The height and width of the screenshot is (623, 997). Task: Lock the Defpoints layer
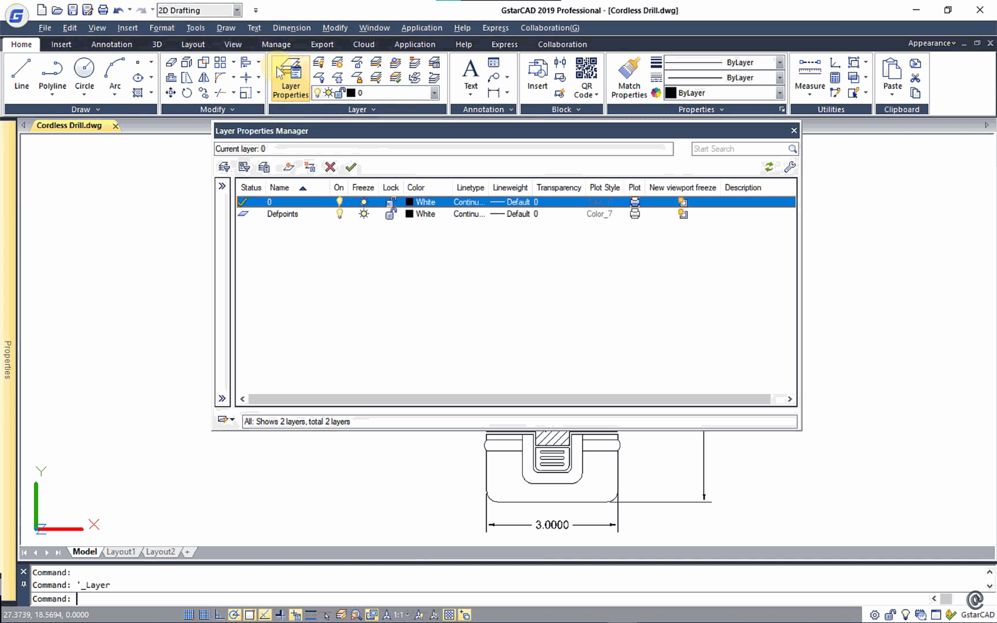pos(390,214)
